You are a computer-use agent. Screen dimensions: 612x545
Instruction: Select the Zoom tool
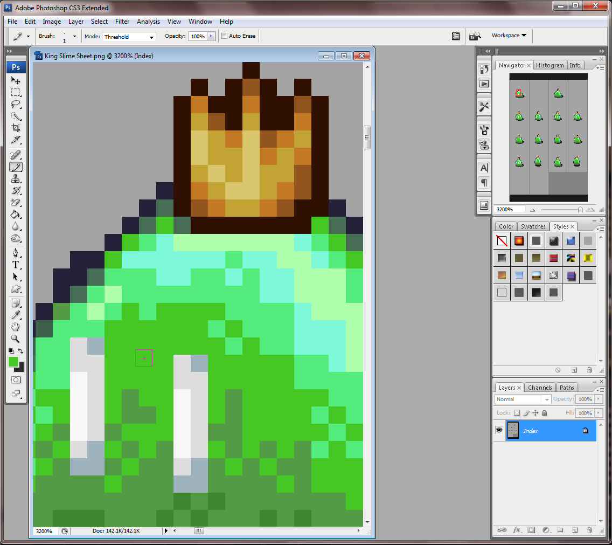point(16,339)
